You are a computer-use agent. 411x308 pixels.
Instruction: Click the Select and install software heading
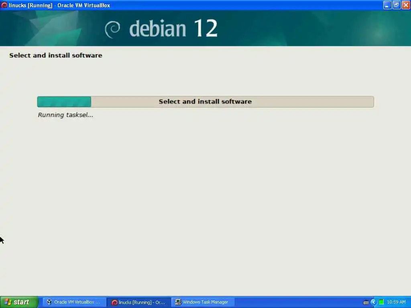55,55
